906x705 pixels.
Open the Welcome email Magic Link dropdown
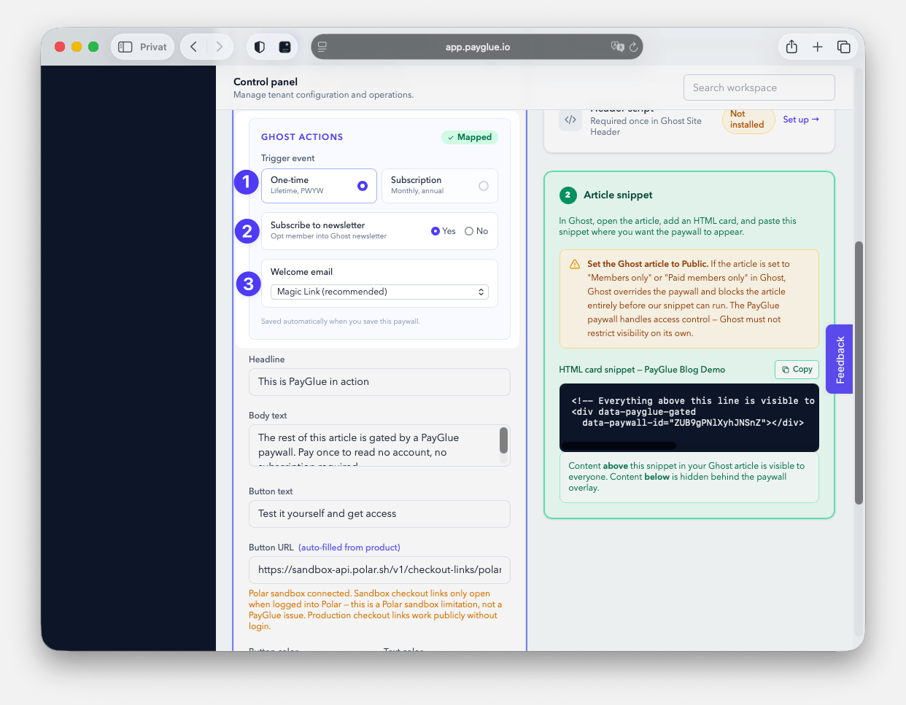(379, 292)
